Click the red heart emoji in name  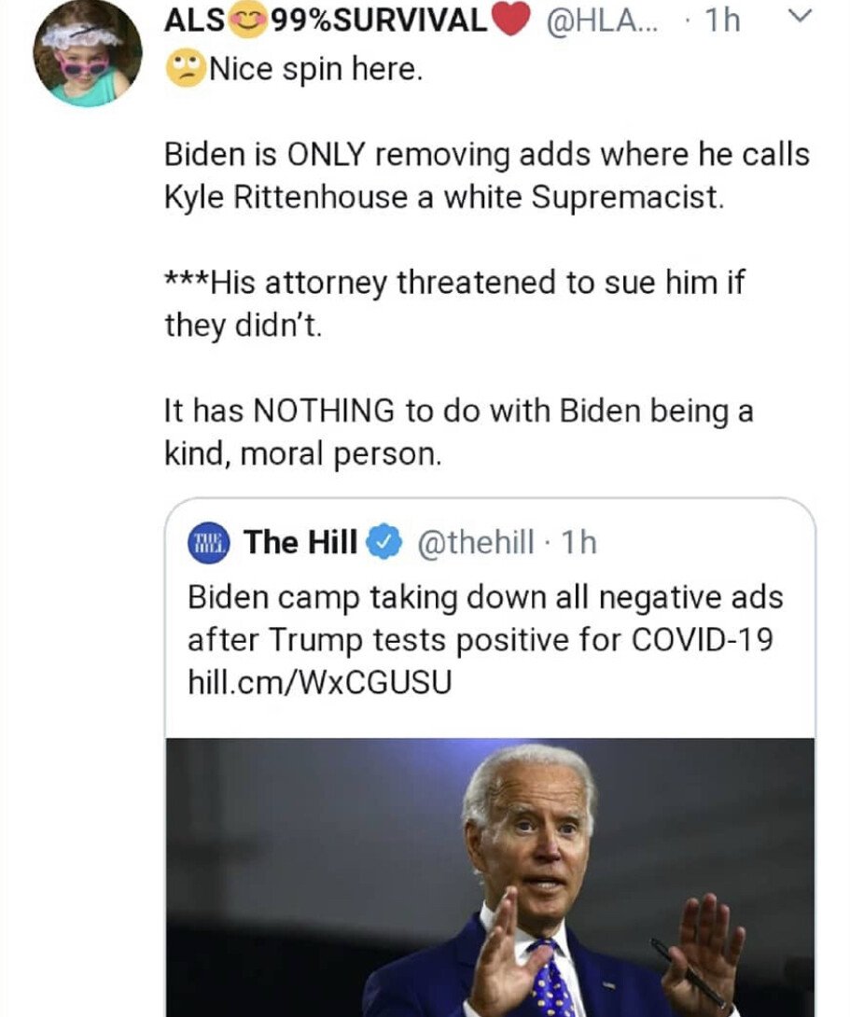(x=511, y=21)
